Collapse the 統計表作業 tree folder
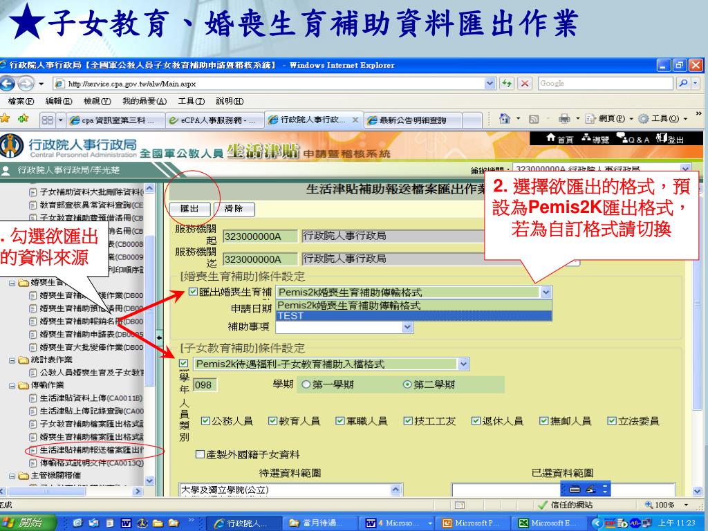The width and height of the screenshot is (708, 531). (x=12, y=360)
